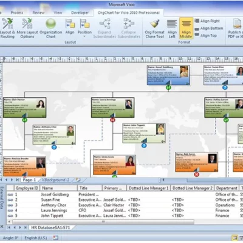Click link icon on Employee ID 5 row
The height and width of the screenshot is (243, 243).
click(10, 216)
